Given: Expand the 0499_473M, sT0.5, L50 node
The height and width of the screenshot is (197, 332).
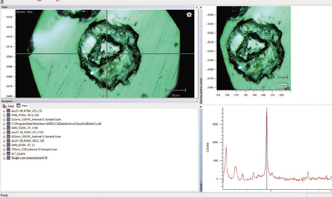Looking at the screenshot, I should [4, 115].
